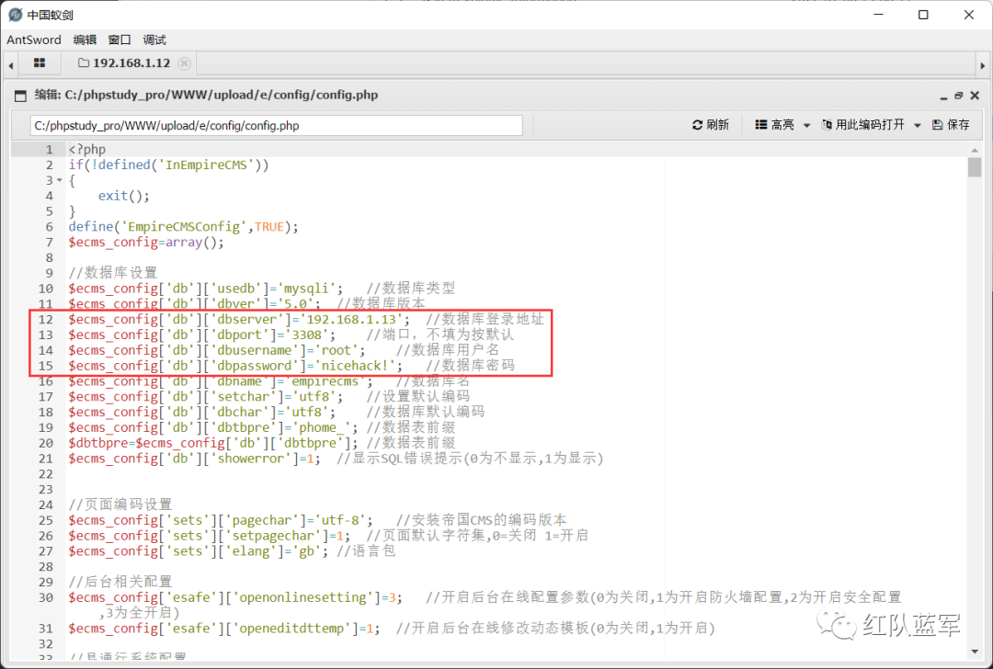Click the define EmpireCMSConfig line
The height and width of the screenshot is (669, 993).
tap(183, 227)
